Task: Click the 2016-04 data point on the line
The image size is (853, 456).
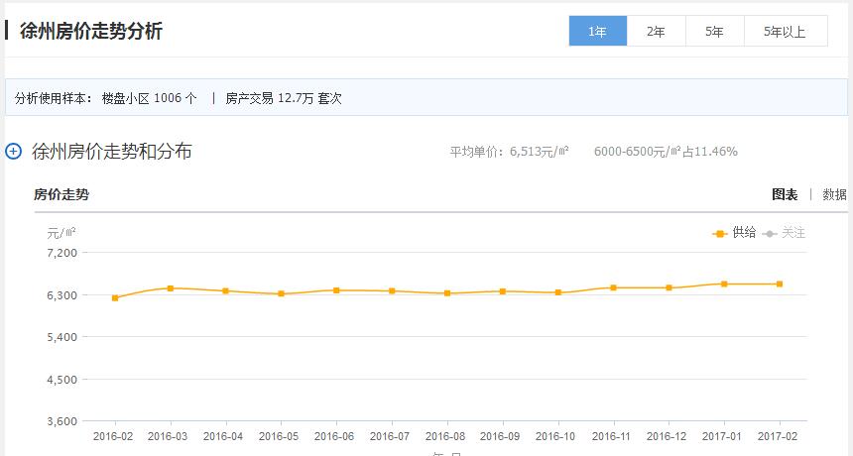Action: pyautogui.click(x=226, y=290)
